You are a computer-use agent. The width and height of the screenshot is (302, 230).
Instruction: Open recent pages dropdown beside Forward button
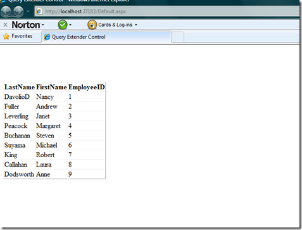[x=28, y=11]
